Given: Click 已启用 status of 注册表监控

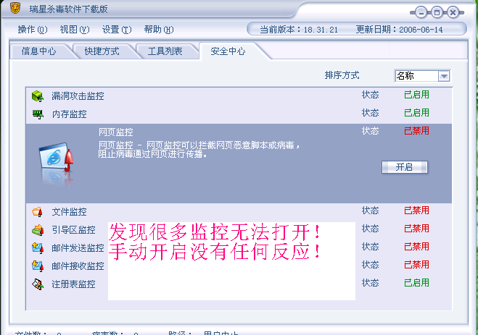Looking at the screenshot, I should (x=416, y=283).
